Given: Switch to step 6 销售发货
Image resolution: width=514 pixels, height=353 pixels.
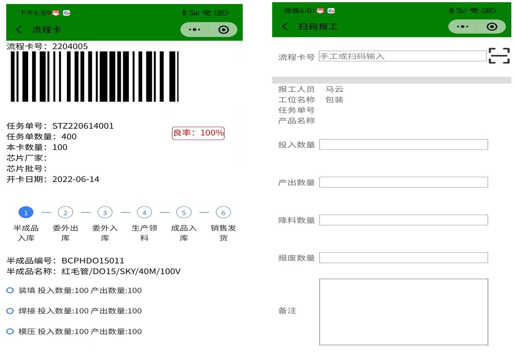Looking at the screenshot, I should (x=223, y=213).
